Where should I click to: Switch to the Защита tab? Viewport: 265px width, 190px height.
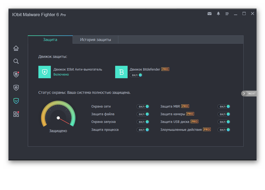point(50,40)
